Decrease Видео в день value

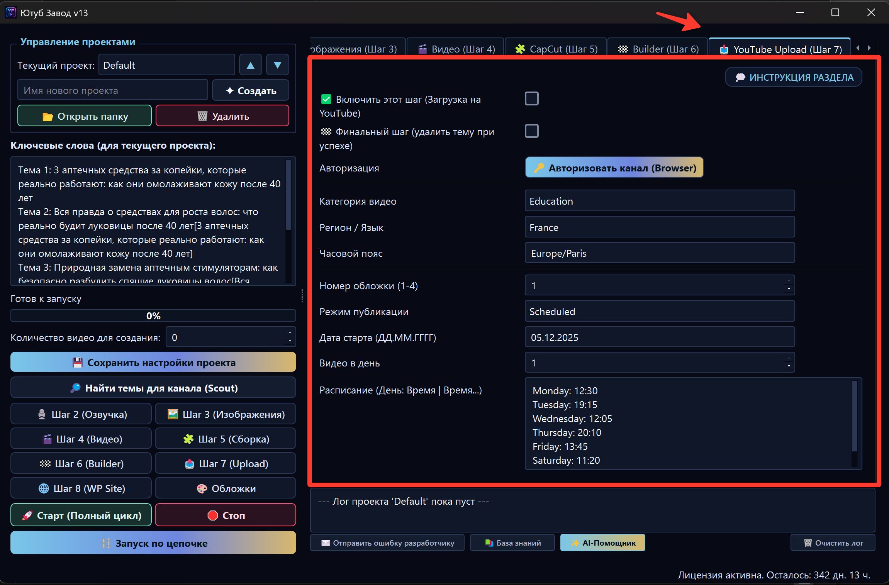[789, 366]
